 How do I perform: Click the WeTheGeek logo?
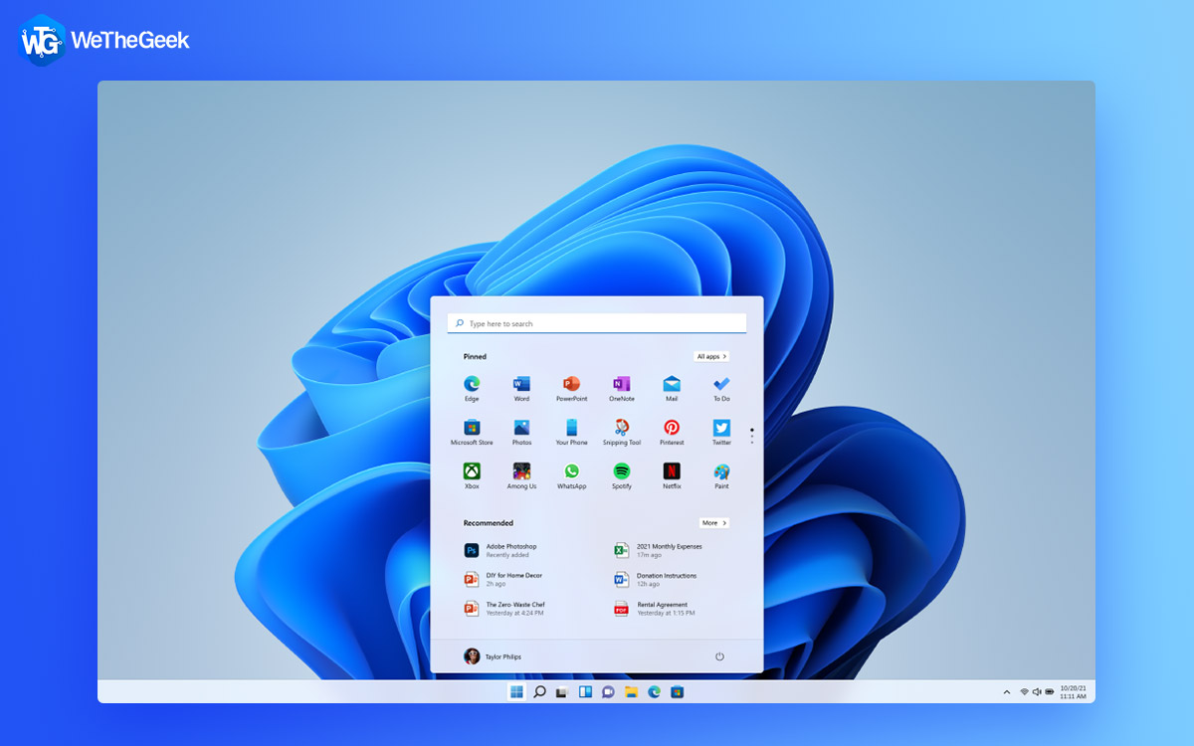coord(104,40)
